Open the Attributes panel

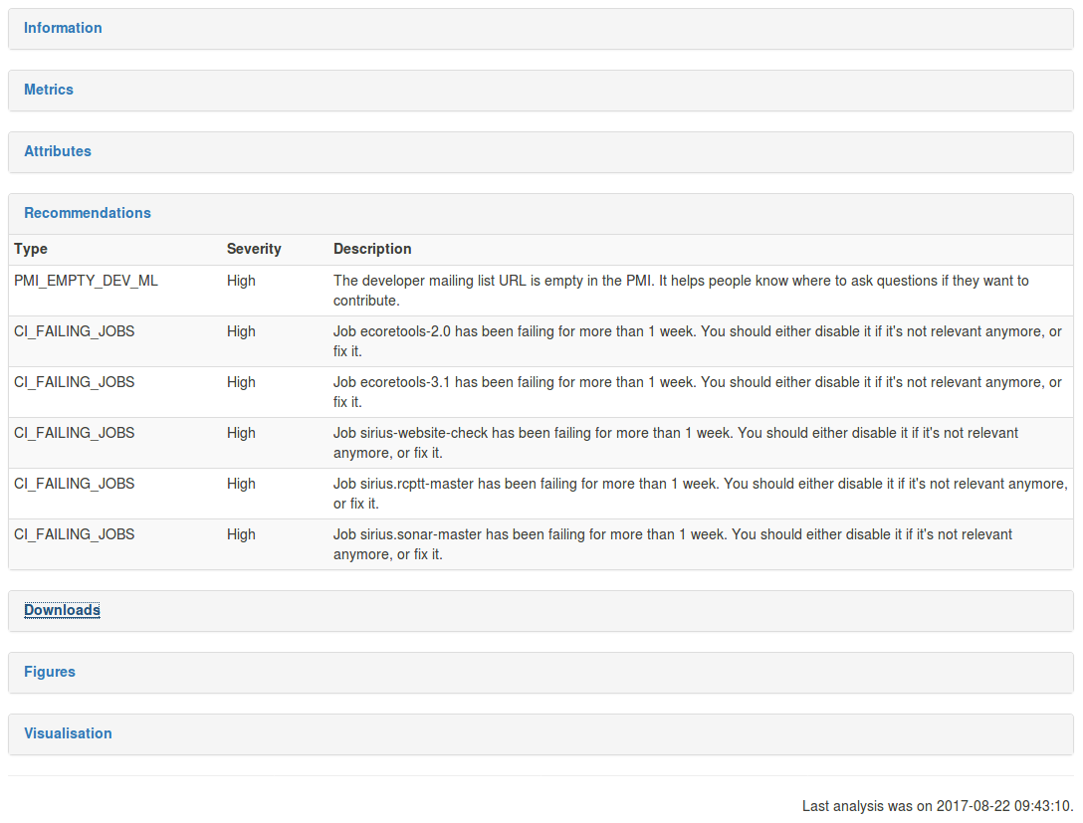point(58,151)
